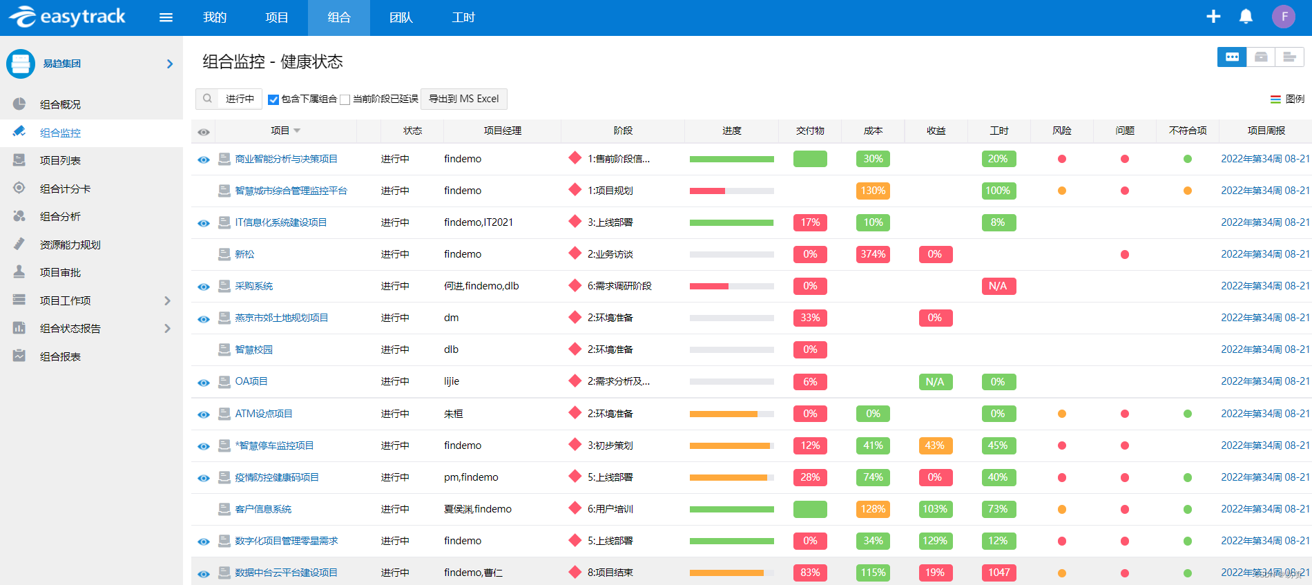Uncheck 包含下属组合 checkbox

(x=273, y=99)
